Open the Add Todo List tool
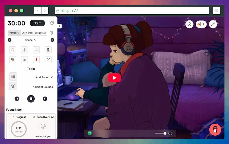The width and height of the screenshot is (229, 144). click(13, 76)
